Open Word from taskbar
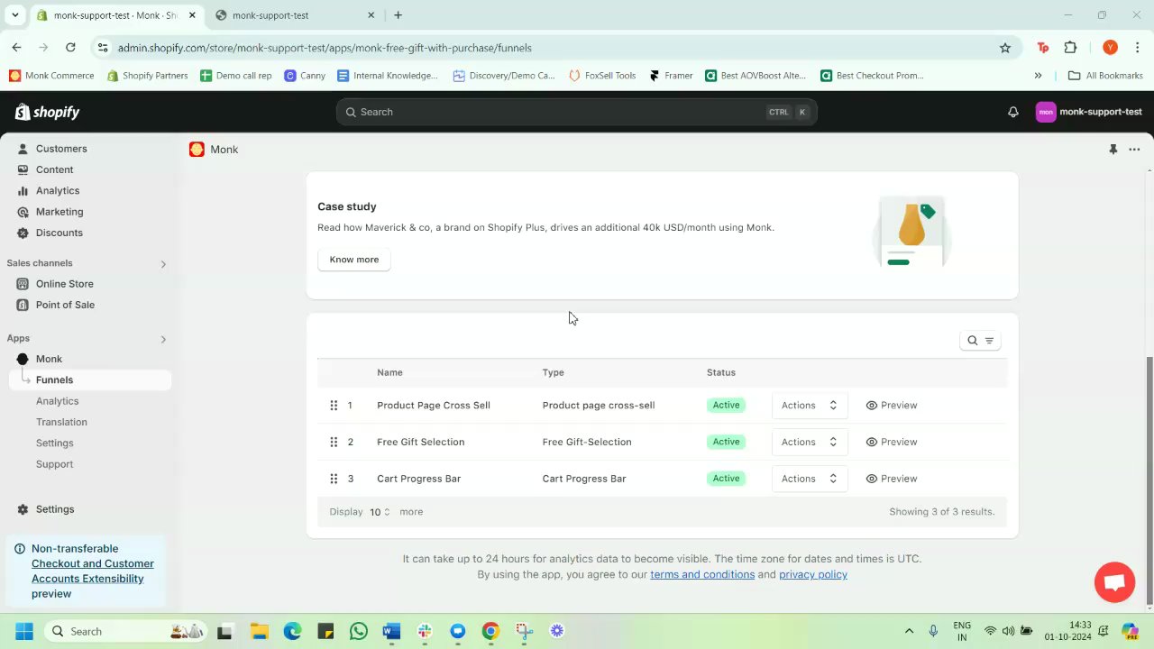1154x649 pixels. 391,631
